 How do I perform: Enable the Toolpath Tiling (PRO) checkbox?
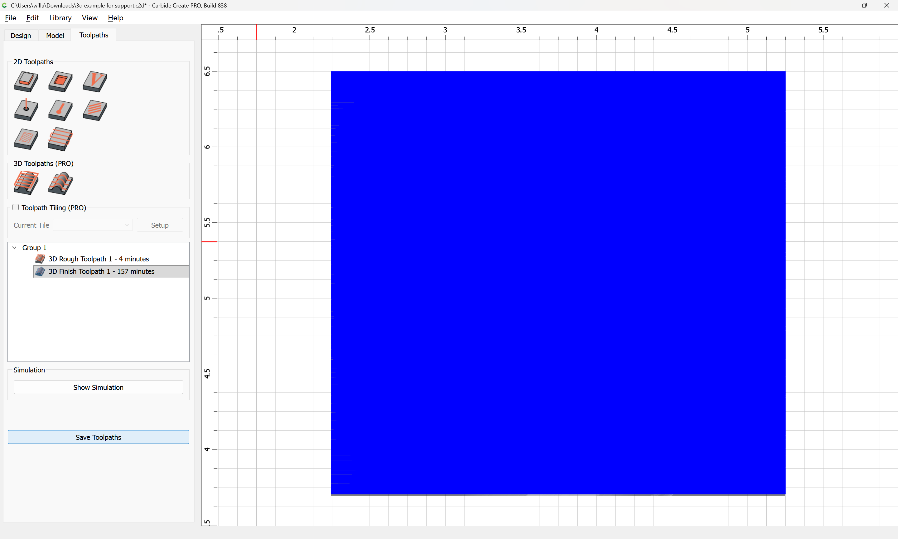16,207
